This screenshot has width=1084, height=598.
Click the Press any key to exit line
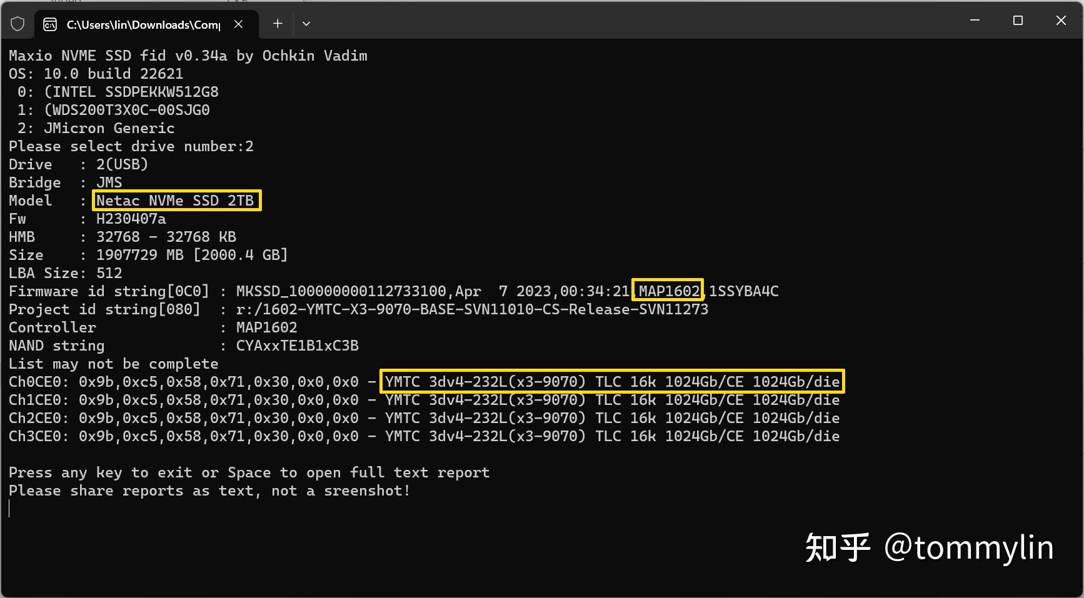click(249, 472)
